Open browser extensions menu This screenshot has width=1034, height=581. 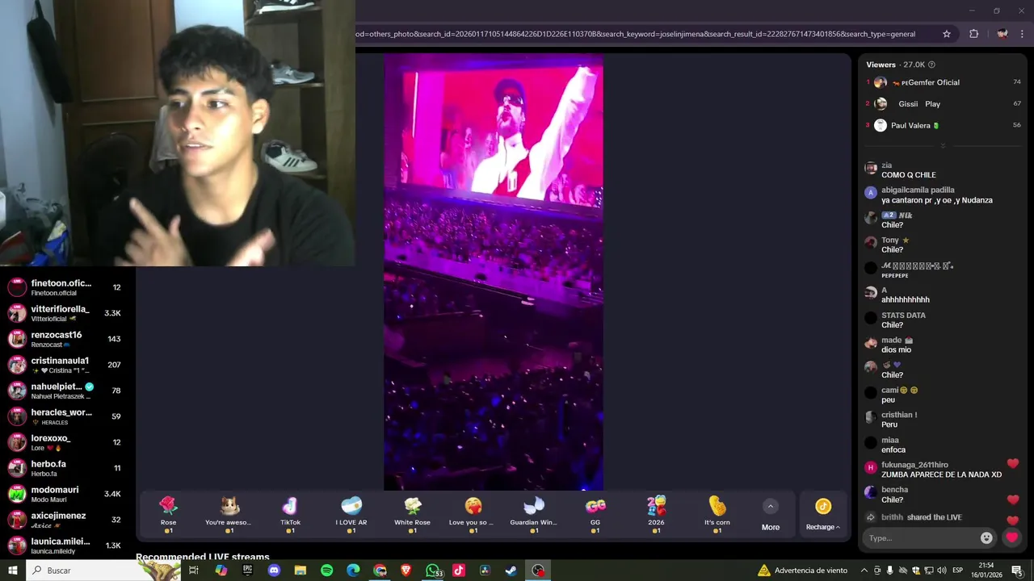click(973, 34)
